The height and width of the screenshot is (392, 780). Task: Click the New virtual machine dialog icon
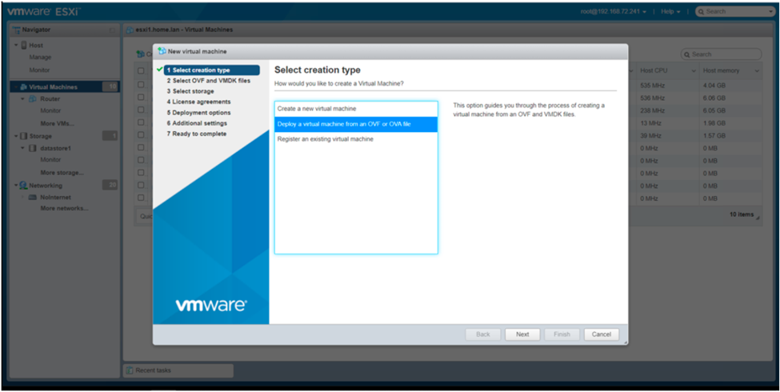[162, 51]
